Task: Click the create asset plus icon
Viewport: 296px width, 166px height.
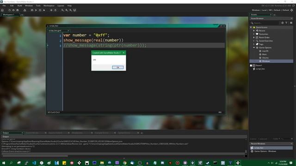Action: tap(283, 23)
